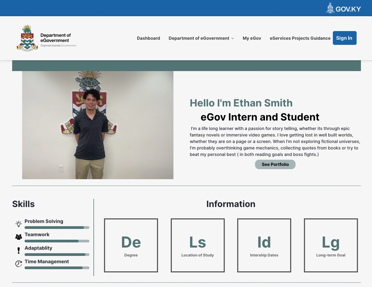The width and height of the screenshot is (372, 287).
Task: Click the exclamation mark Adaptability icon
Action: tap(19, 251)
